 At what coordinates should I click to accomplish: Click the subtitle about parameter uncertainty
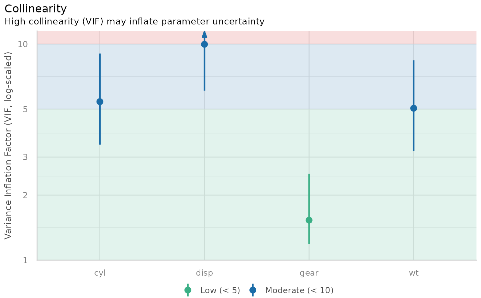134,22
